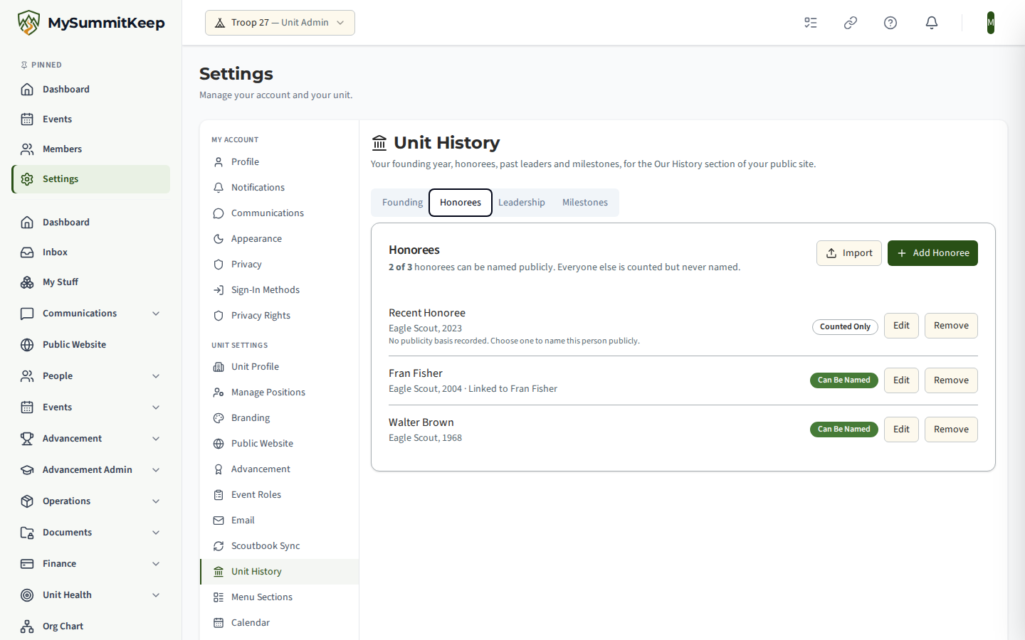This screenshot has width=1025, height=640.
Task: Click the Manage Positions icon
Action: click(219, 393)
